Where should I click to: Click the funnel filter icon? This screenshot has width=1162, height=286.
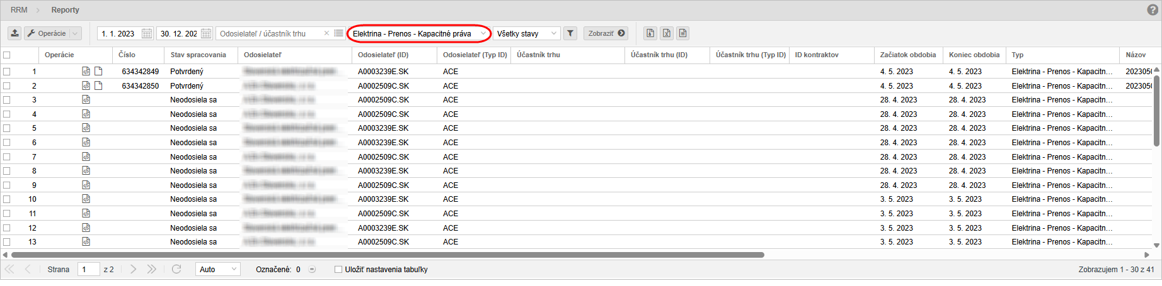point(570,33)
